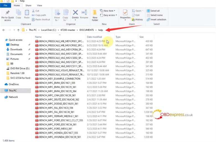The width and height of the screenshot is (216, 142).
Task: Navigate to DOCUMENTS in breadcrumb
Action: (x=86, y=30)
